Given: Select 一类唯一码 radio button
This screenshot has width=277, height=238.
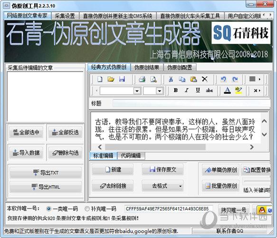Looking at the screenshot, I should [x=49, y=209].
